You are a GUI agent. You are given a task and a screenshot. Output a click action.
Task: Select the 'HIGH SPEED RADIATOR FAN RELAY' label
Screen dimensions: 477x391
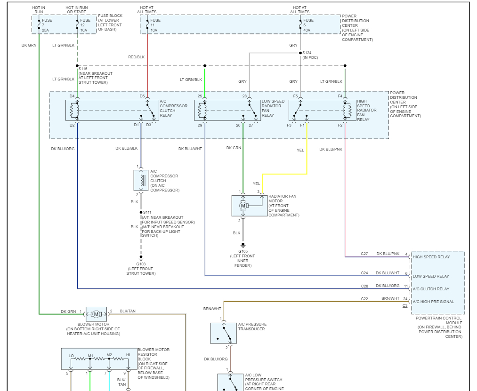coord(366,111)
